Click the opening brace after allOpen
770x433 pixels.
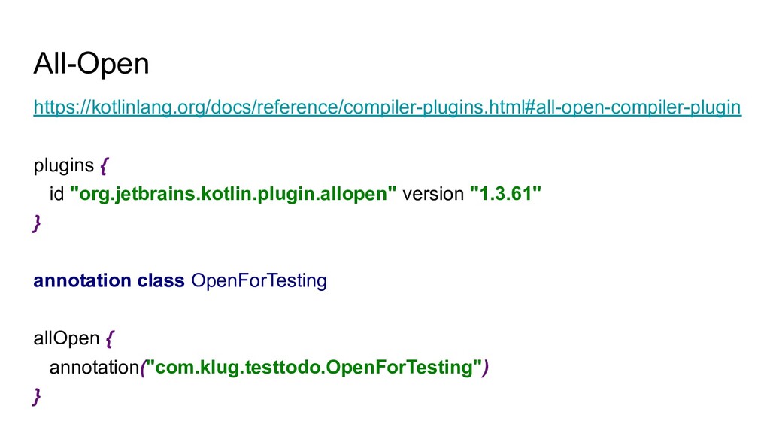(x=110, y=339)
